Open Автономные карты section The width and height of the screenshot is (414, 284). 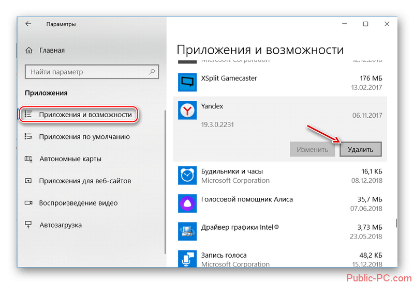pos(70,159)
